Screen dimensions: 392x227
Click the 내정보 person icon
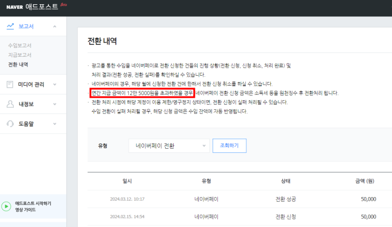10,104
